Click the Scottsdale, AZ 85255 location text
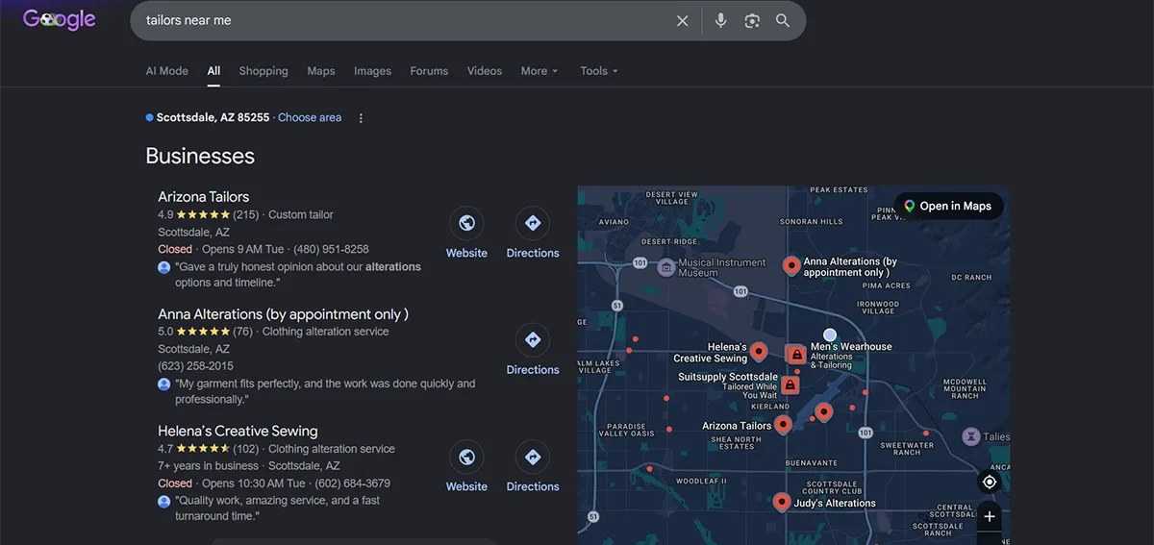Screen dimensions: 1154x545 point(213,117)
